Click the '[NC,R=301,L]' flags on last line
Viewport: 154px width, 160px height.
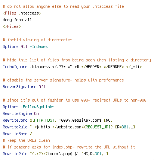pos(95,154)
